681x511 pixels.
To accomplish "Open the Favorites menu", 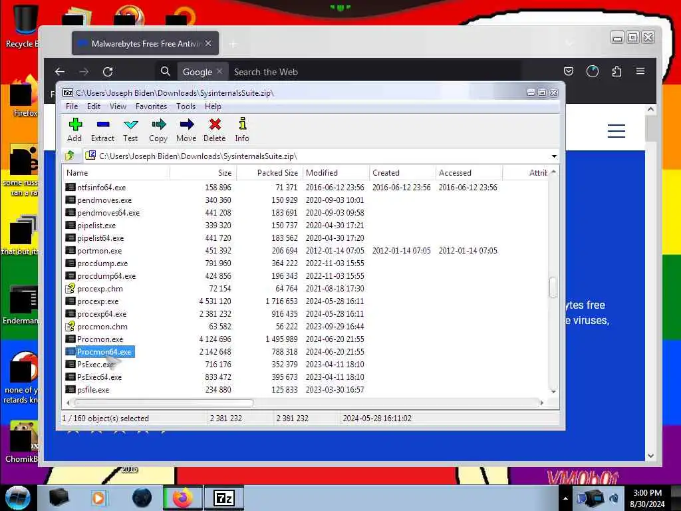I will 151,106.
